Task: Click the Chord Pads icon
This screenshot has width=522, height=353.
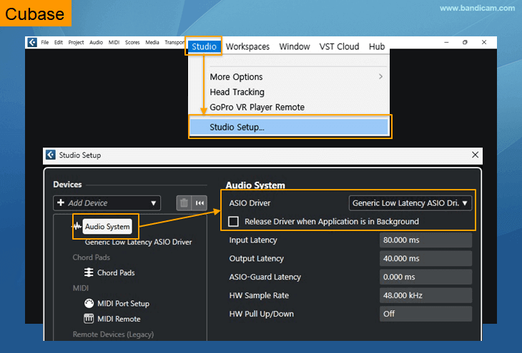Action: [x=89, y=272]
